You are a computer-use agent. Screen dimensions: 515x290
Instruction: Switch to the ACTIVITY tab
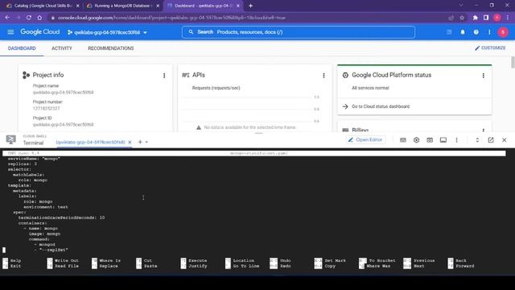(62, 48)
